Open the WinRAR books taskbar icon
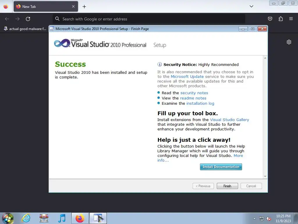The height and width of the screenshot is (224, 298). point(44,218)
